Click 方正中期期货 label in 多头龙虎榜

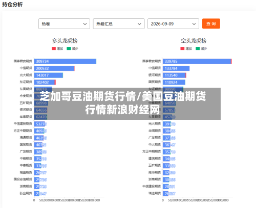pyautogui.click(x=23, y=131)
